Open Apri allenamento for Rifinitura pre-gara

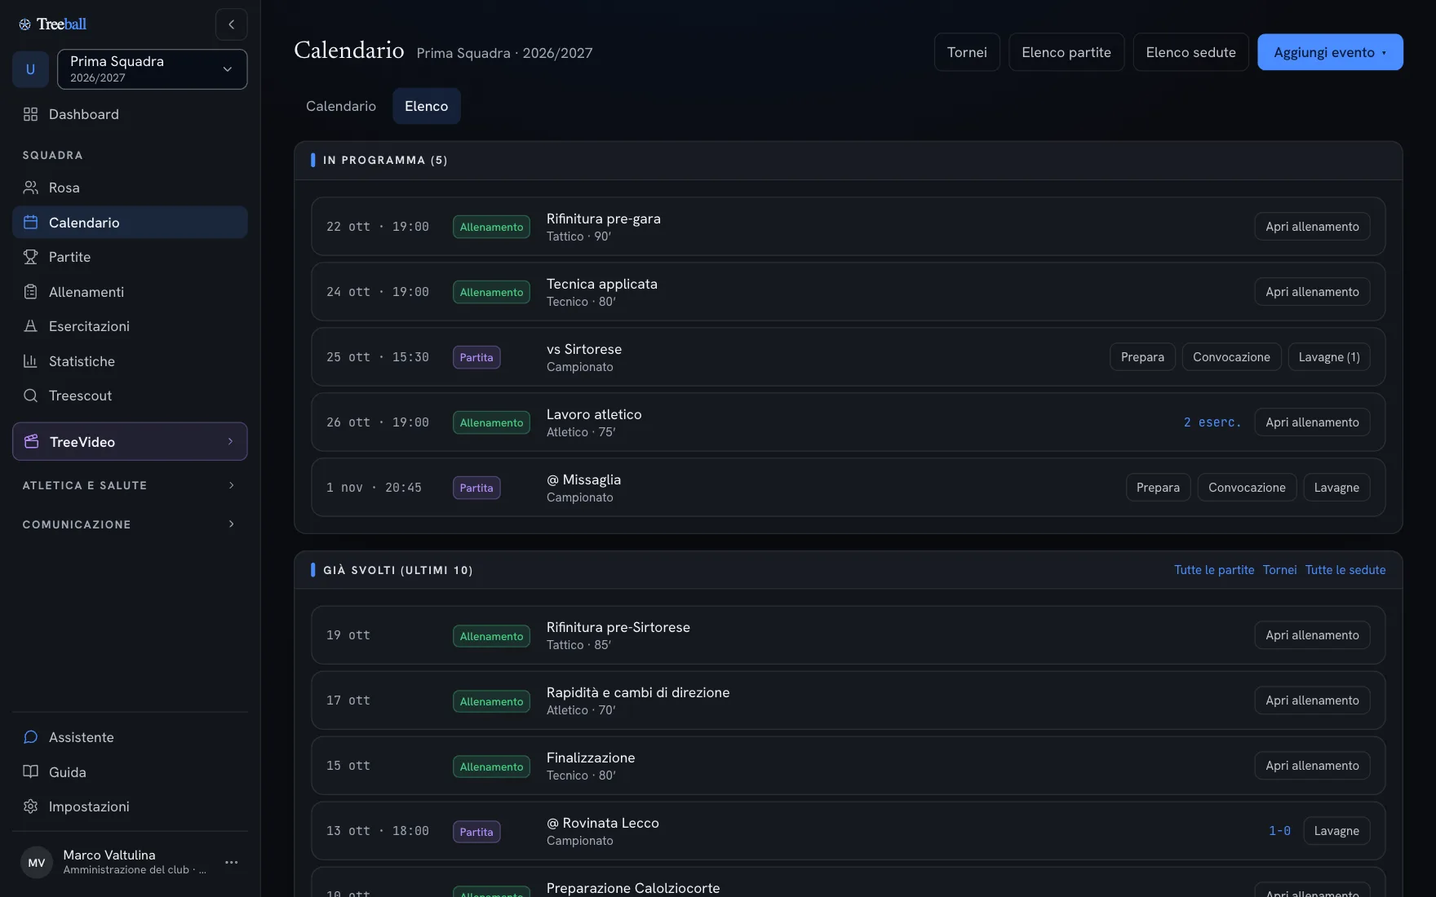(1312, 227)
